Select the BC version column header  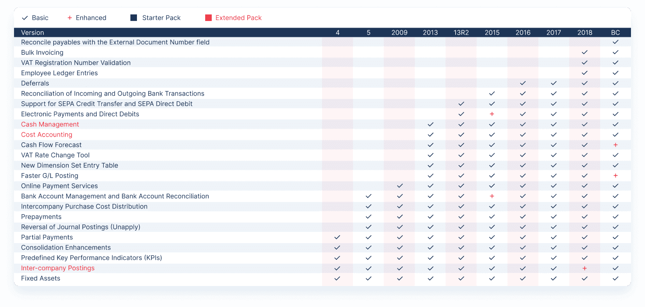click(x=615, y=32)
